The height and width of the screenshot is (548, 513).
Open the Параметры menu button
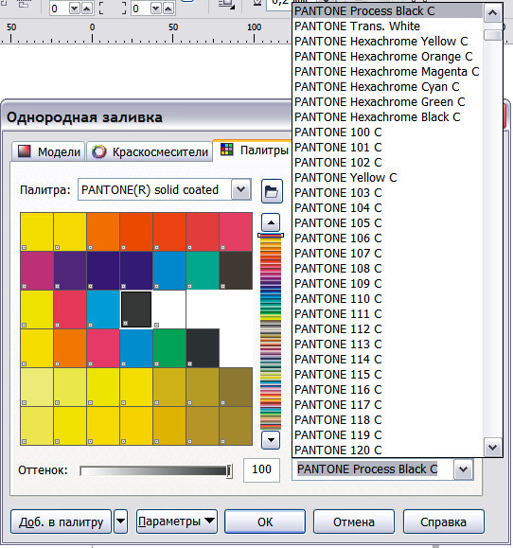(176, 521)
